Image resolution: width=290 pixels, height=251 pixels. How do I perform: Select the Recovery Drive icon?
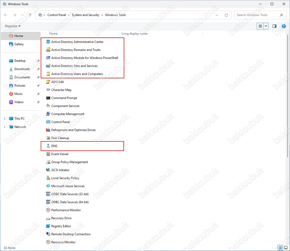[48, 218]
